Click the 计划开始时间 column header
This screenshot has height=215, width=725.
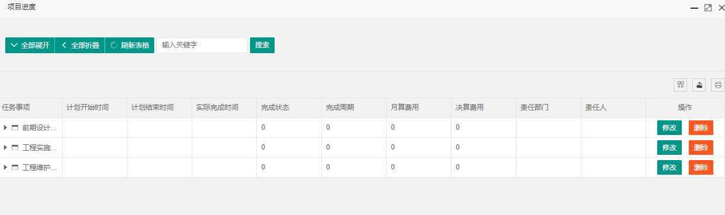point(95,107)
